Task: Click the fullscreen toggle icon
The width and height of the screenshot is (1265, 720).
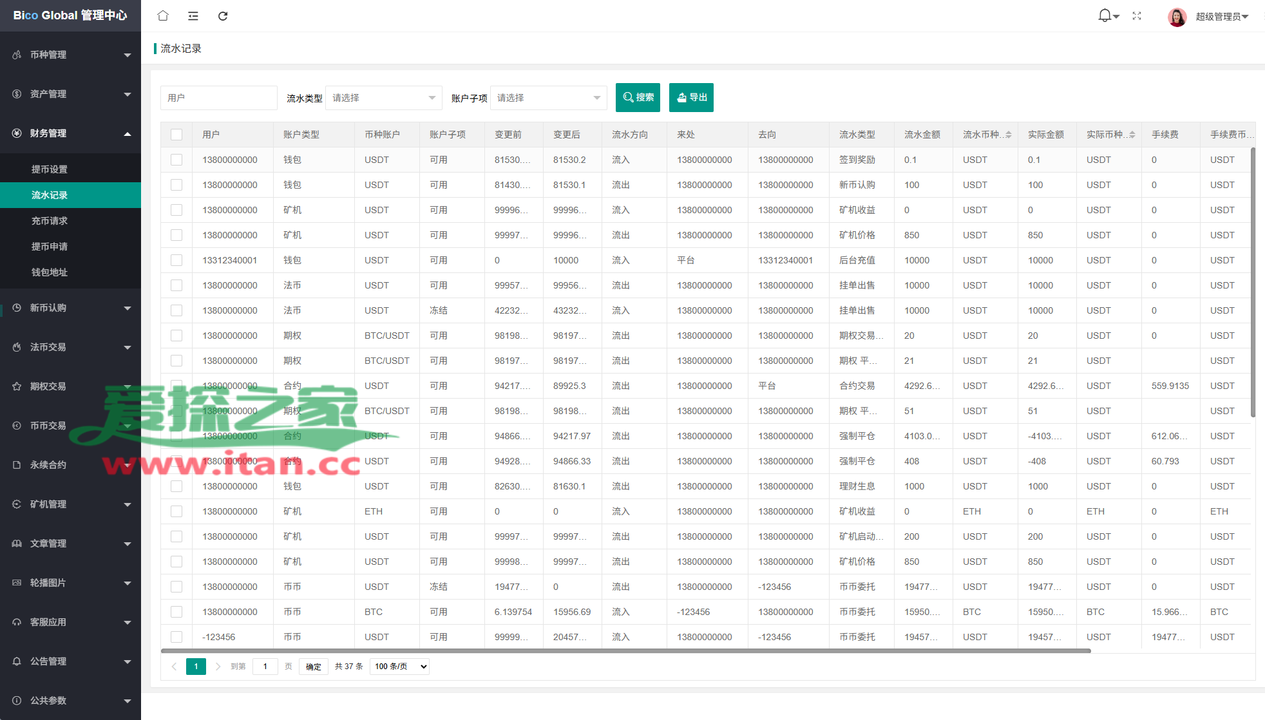Action: pyautogui.click(x=1137, y=16)
